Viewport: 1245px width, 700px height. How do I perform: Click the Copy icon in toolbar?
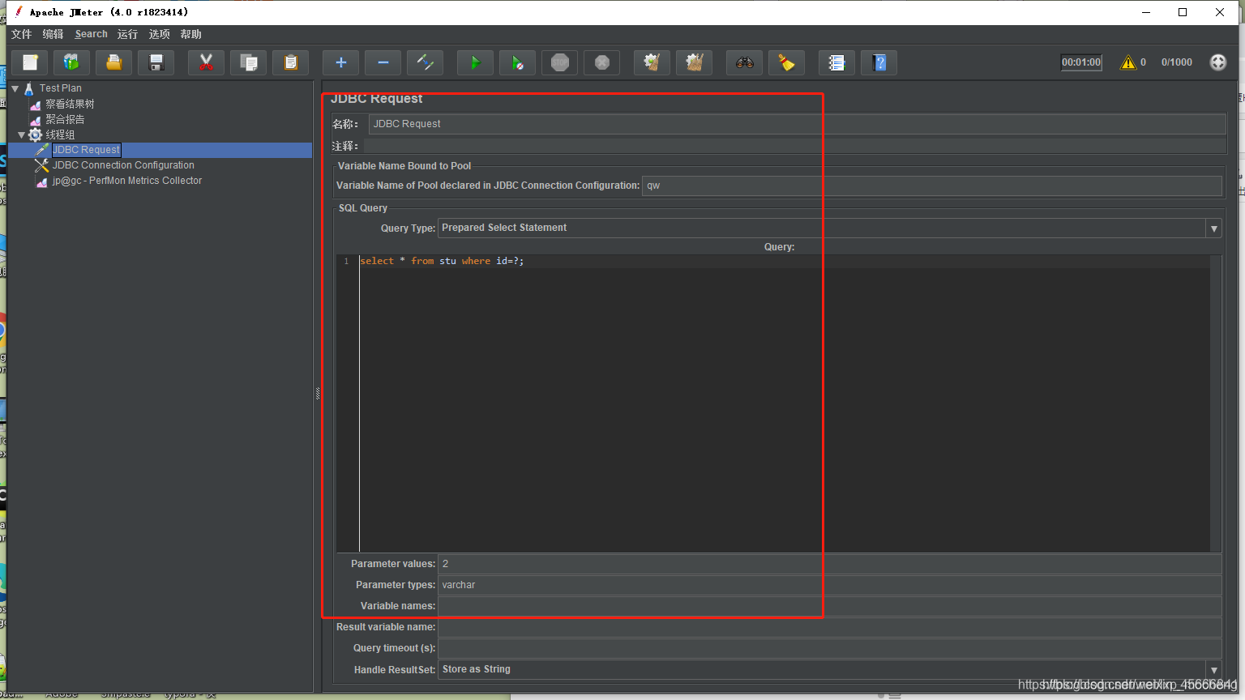coord(249,62)
